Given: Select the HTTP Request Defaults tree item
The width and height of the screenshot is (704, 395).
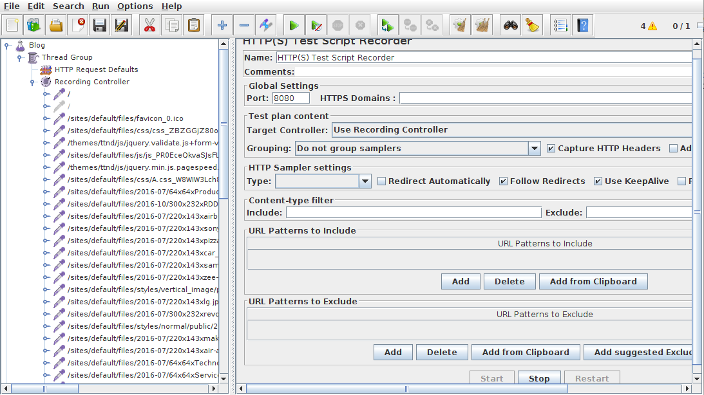Looking at the screenshot, I should pos(96,69).
